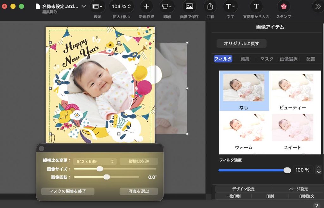Open the 表示 view layout icon
The image size is (324, 208).
pyautogui.click(x=97, y=6)
